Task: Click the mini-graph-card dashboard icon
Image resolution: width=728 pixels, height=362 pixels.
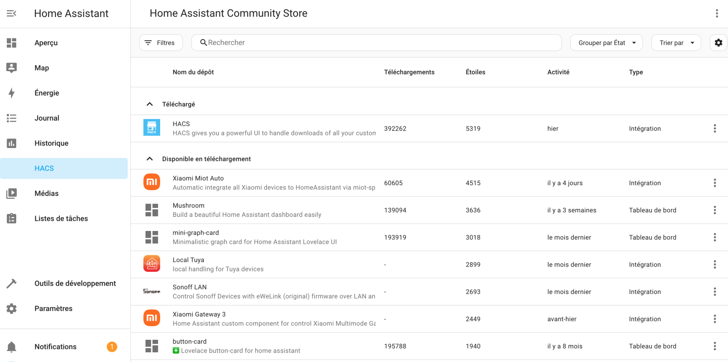Action: pyautogui.click(x=152, y=237)
